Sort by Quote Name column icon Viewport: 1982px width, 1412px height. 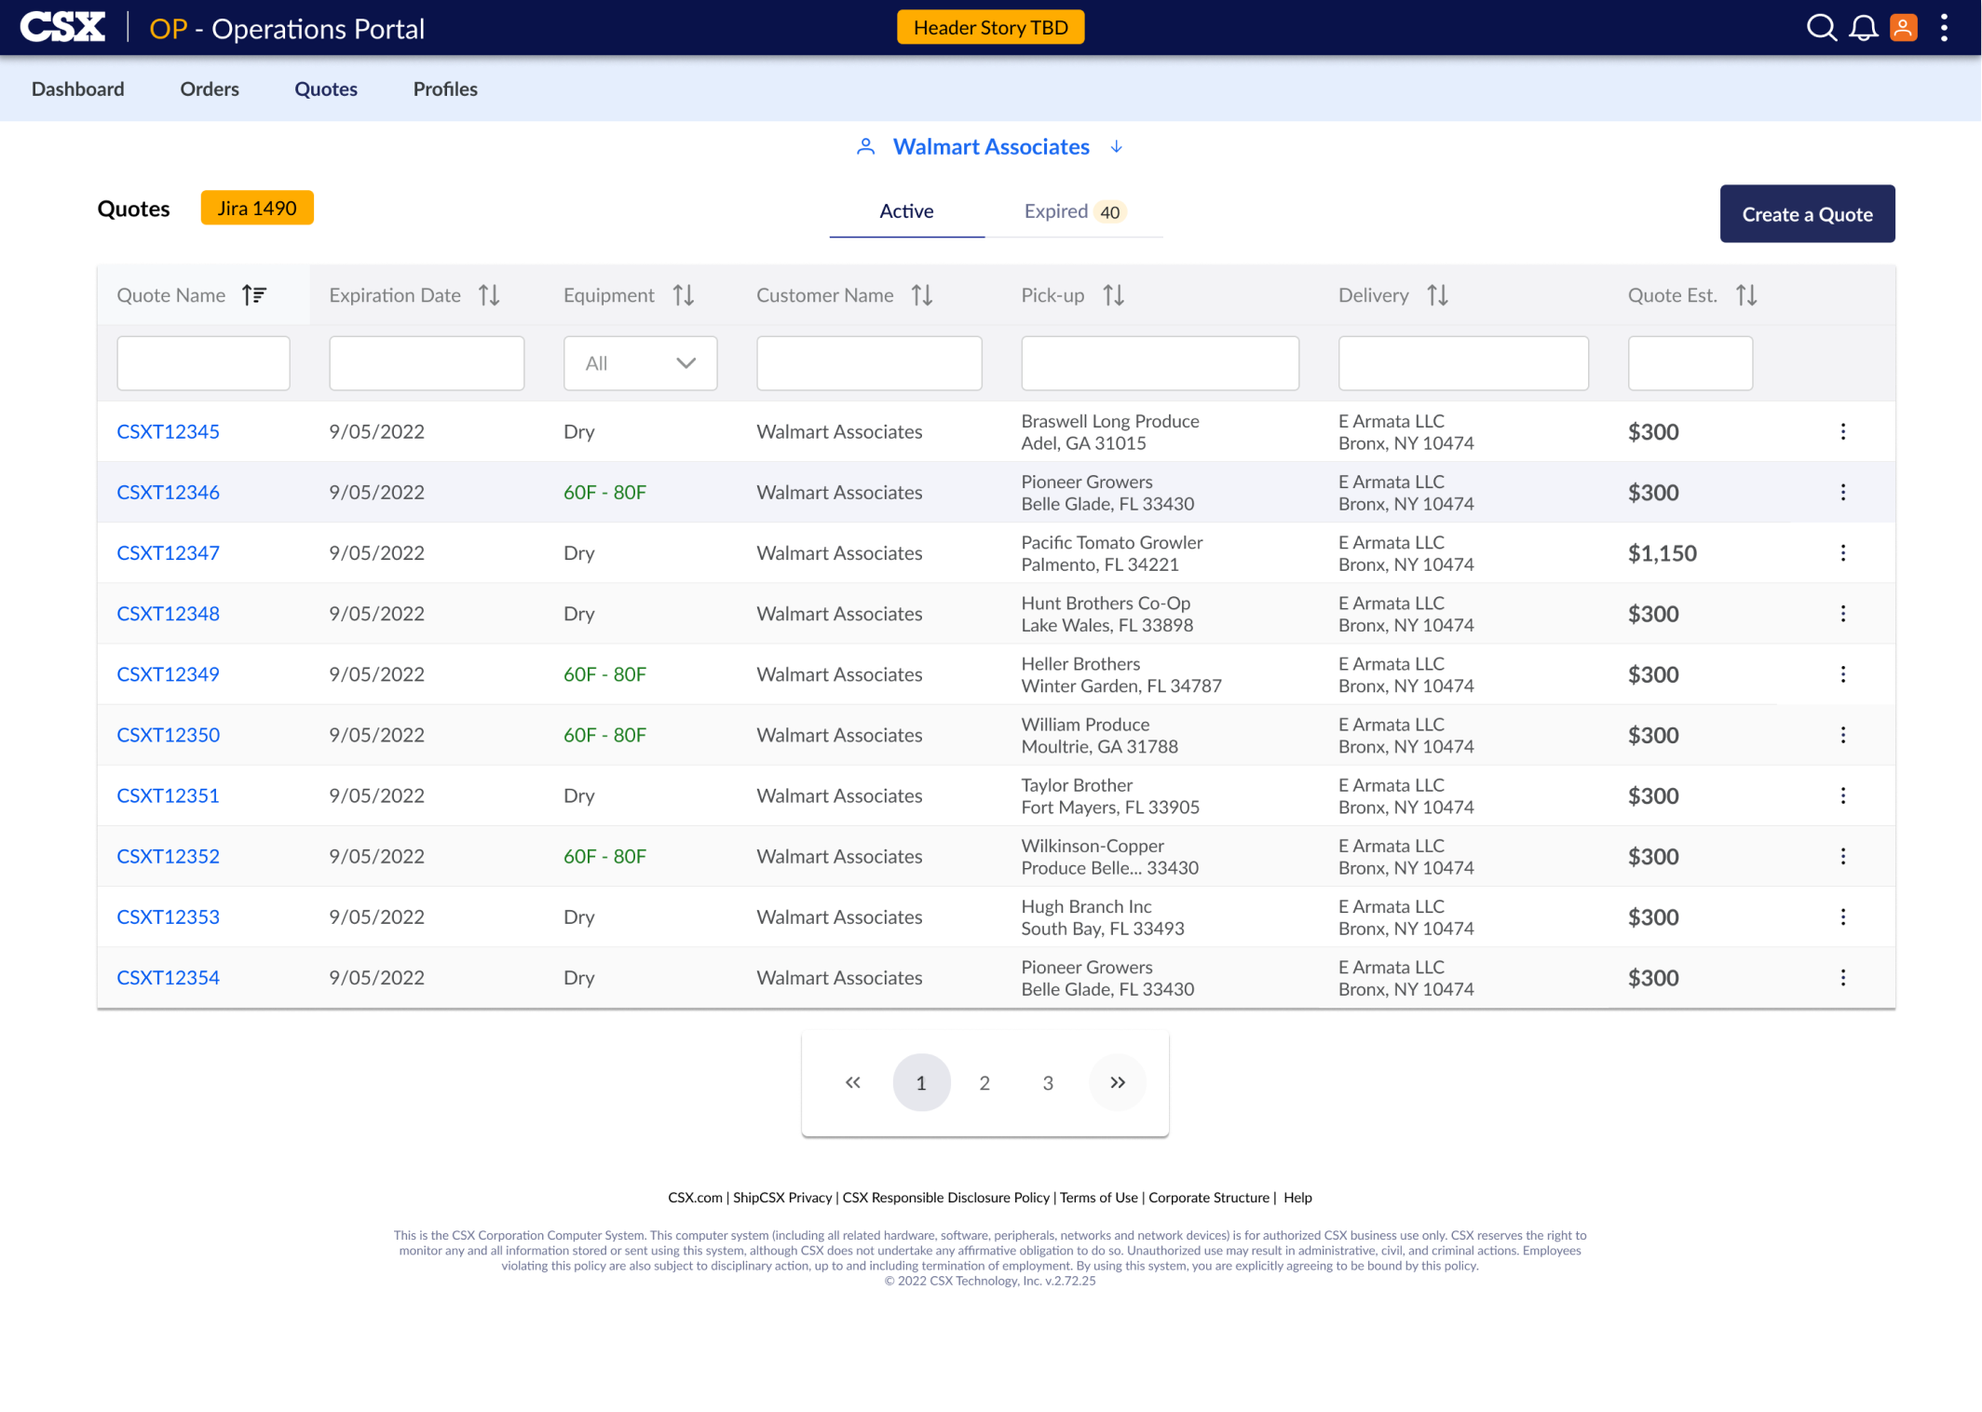pyautogui.click(x=254, y=295)
